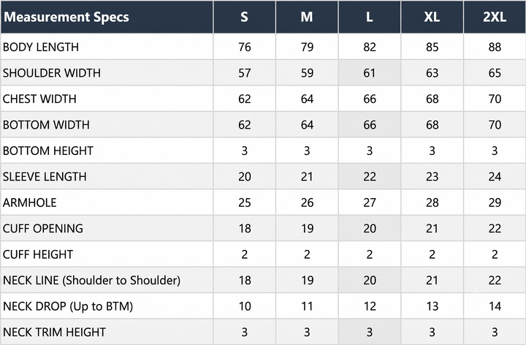Select the CHEST WIDTH value for XL

click(432, 99)
